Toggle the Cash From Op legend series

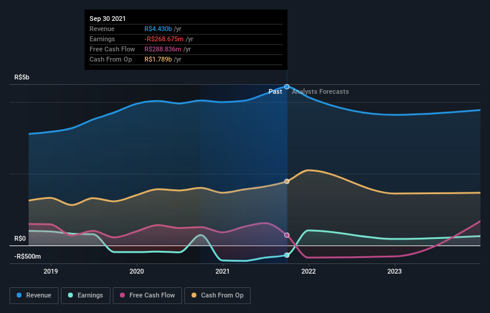217,296
